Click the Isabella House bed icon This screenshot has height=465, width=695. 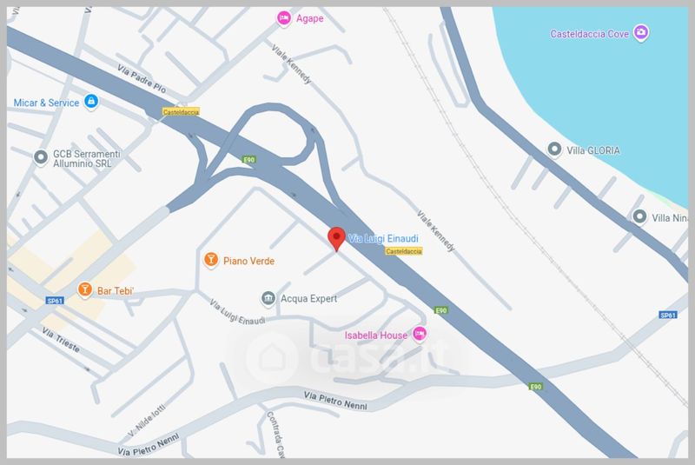pyautogui.click(x=420, y=334)
